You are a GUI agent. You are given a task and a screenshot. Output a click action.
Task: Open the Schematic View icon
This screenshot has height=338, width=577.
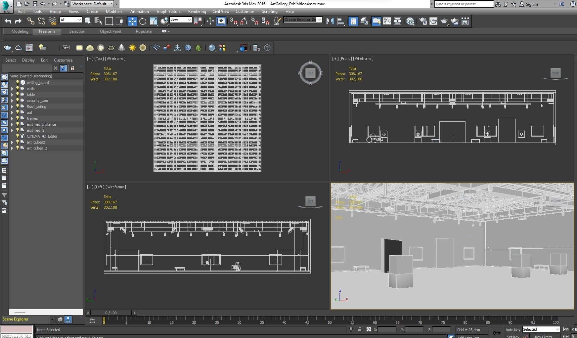[398, 21]
